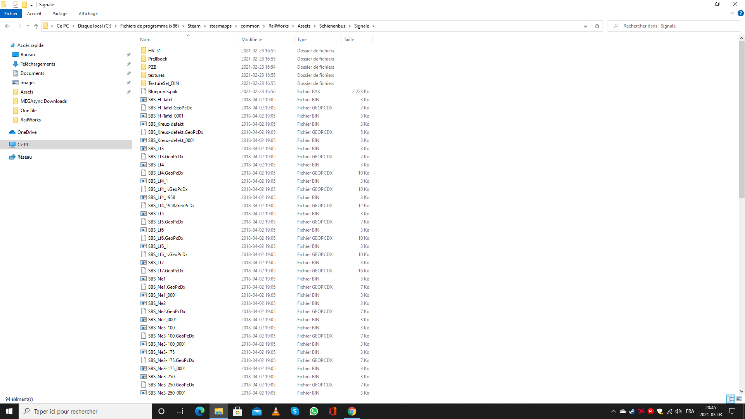This screenshot has width=745, height=419.
Task: Open the Fichier menu tab
Action: (11, 14)
